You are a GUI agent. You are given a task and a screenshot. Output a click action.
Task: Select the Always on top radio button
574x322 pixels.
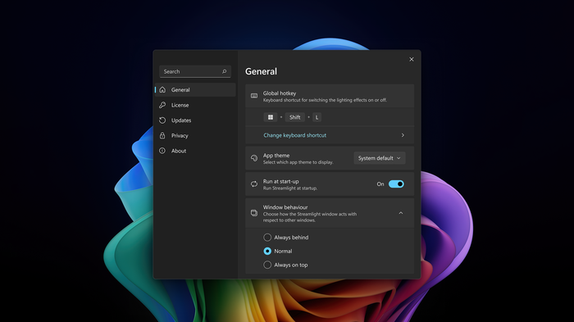[267, 265]
